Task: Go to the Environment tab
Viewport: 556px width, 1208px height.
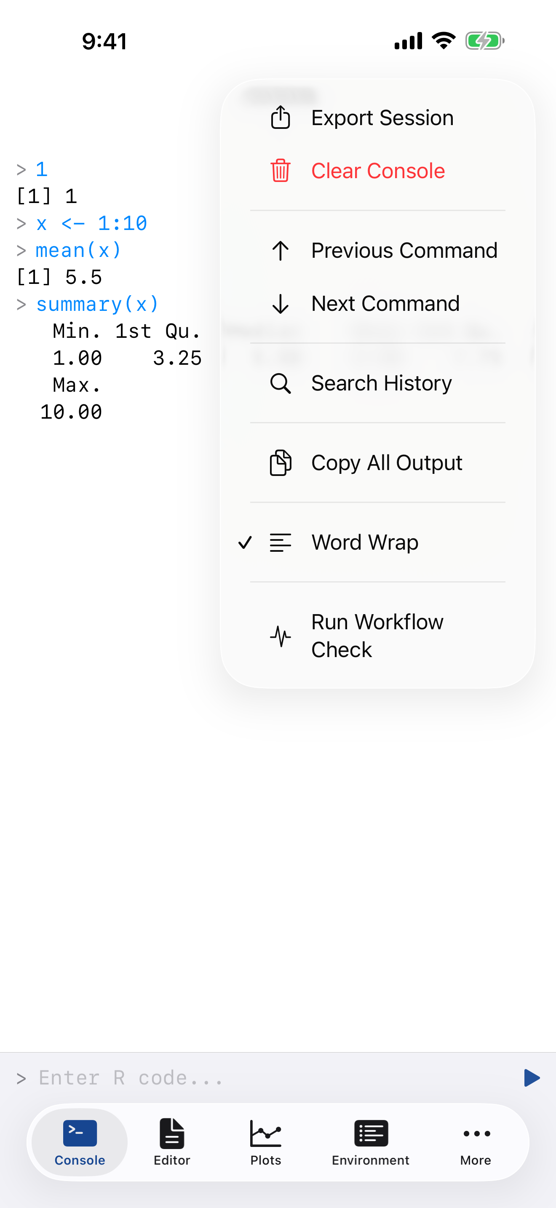Action: (370, 1141)
